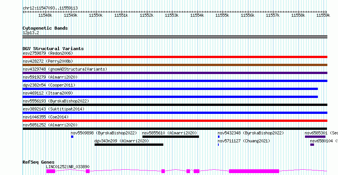Click the first LINC01252 exon block

point(51,171)
